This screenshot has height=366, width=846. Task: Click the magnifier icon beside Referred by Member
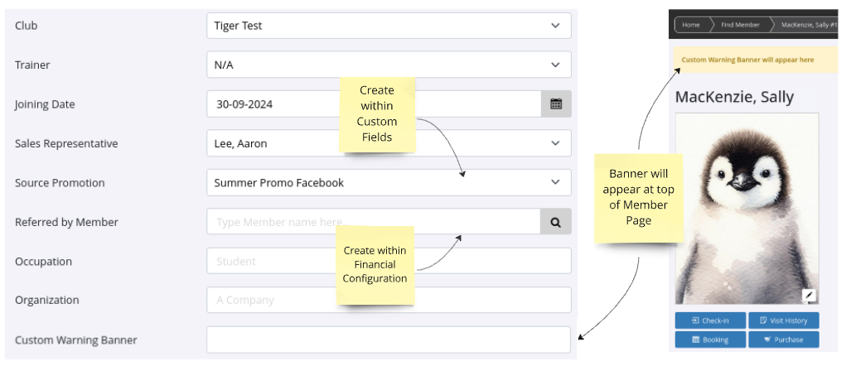(x=556, y=222)
